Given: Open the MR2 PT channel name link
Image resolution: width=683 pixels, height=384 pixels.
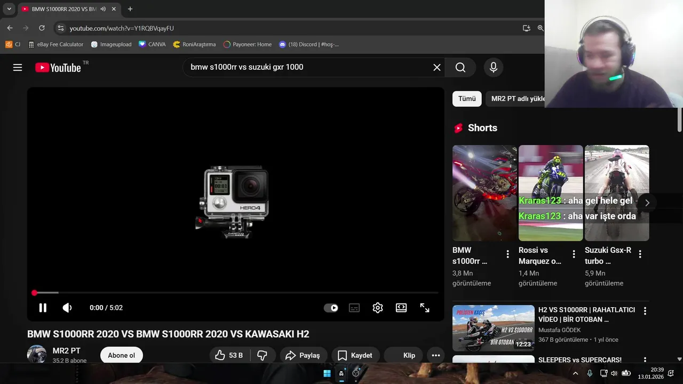Looking at the screenshot, I should pyautogui.click(x=67, y=351).
